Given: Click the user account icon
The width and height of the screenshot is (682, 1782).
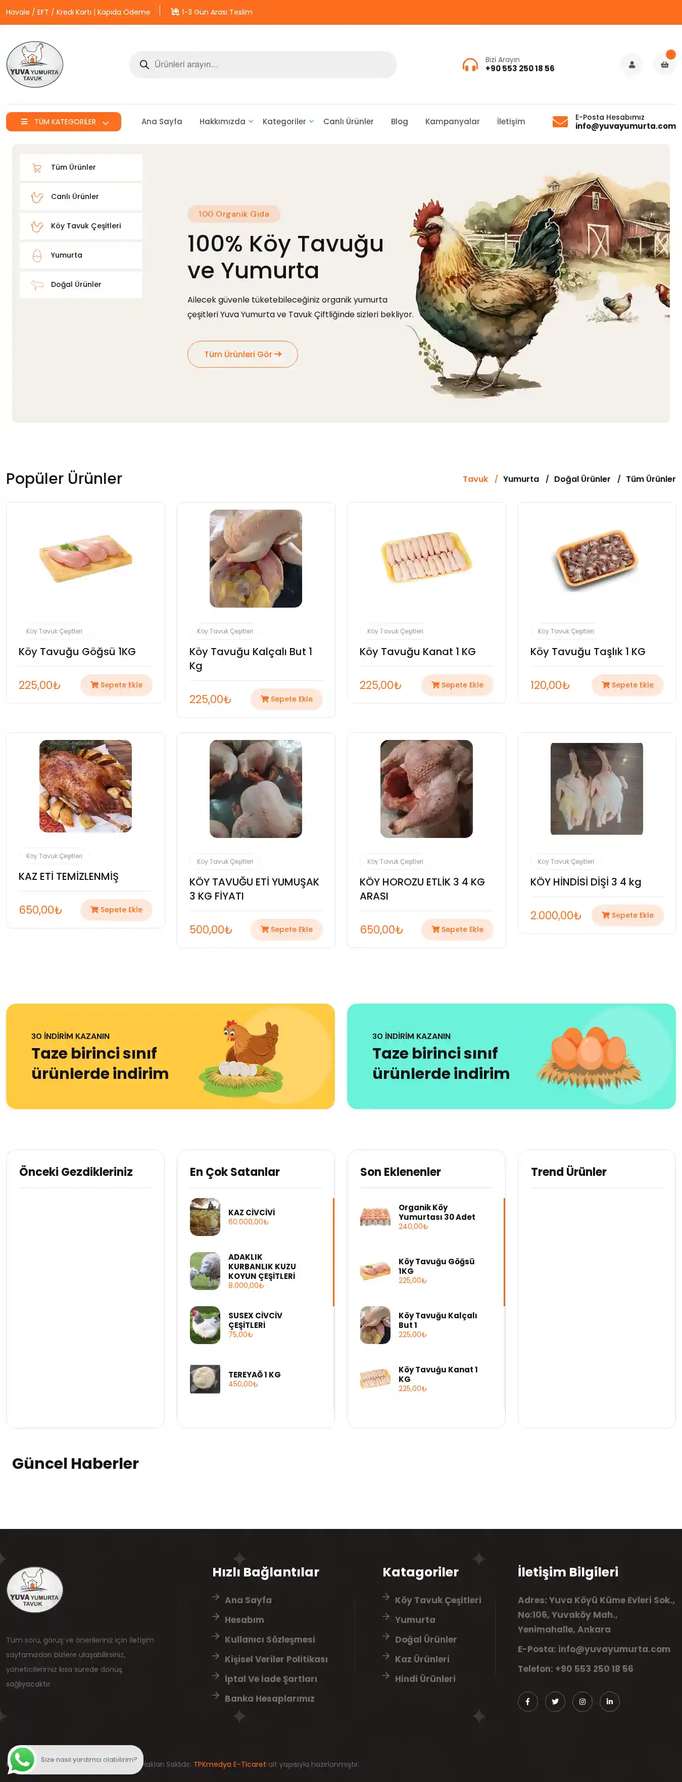Looking at the screenshot, I should pyautogui.click(x=631, y=64).
